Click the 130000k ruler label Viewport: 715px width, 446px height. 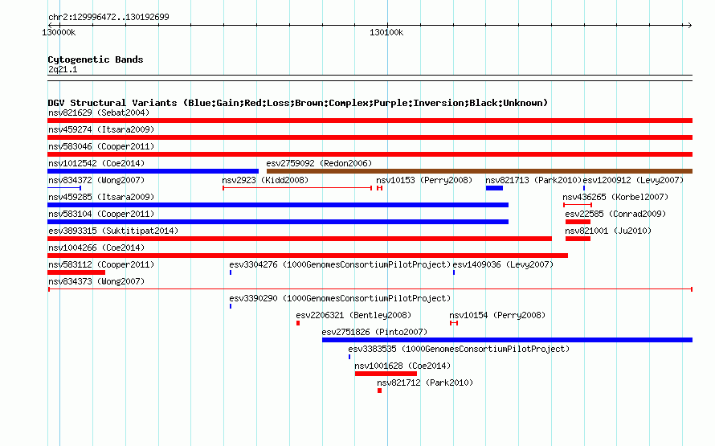[59, 32]
